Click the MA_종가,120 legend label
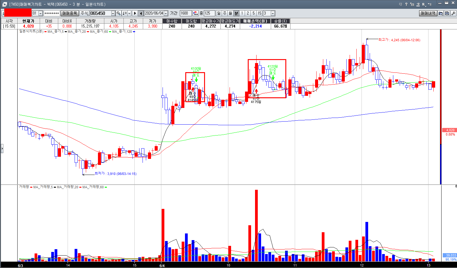This screenshot has width=457, height=268. pos(122,31)
